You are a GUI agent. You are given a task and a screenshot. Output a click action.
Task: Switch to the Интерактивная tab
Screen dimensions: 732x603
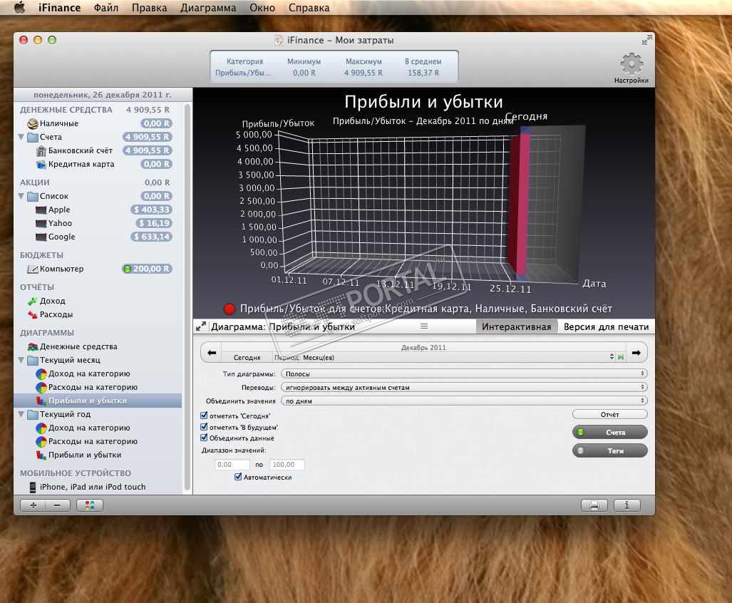[x=516, y=326]
